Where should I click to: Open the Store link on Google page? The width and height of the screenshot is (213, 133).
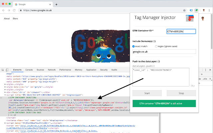coord(15,19)
